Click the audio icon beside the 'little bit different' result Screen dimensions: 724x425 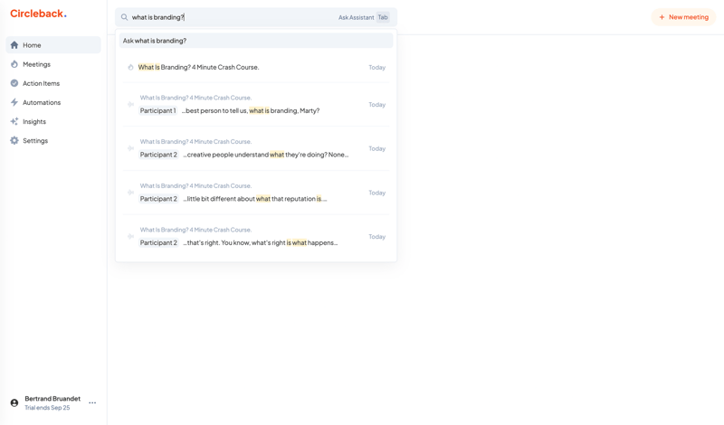click(130, 193)
